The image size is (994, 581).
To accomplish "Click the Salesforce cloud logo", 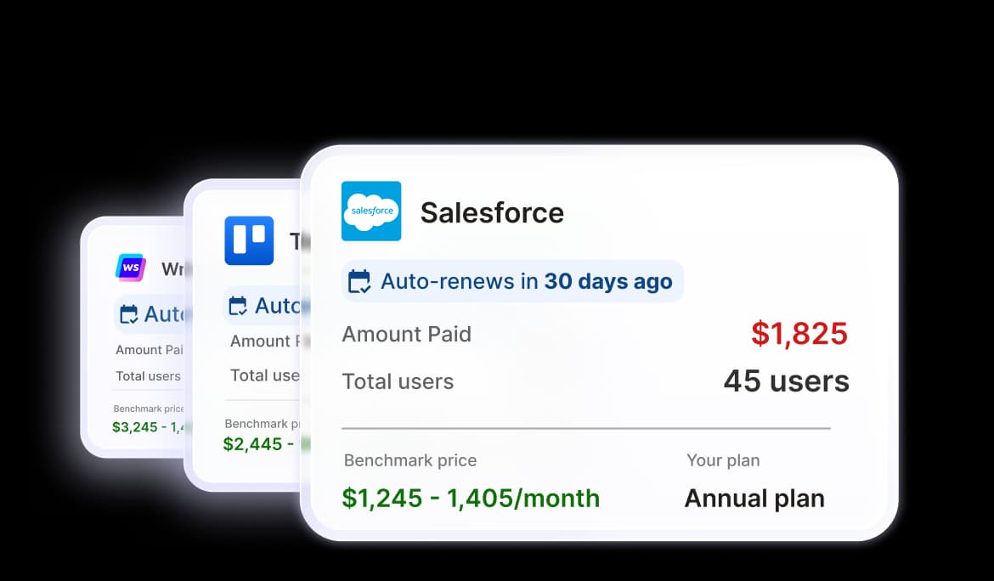I will click(x=371, y=211).
